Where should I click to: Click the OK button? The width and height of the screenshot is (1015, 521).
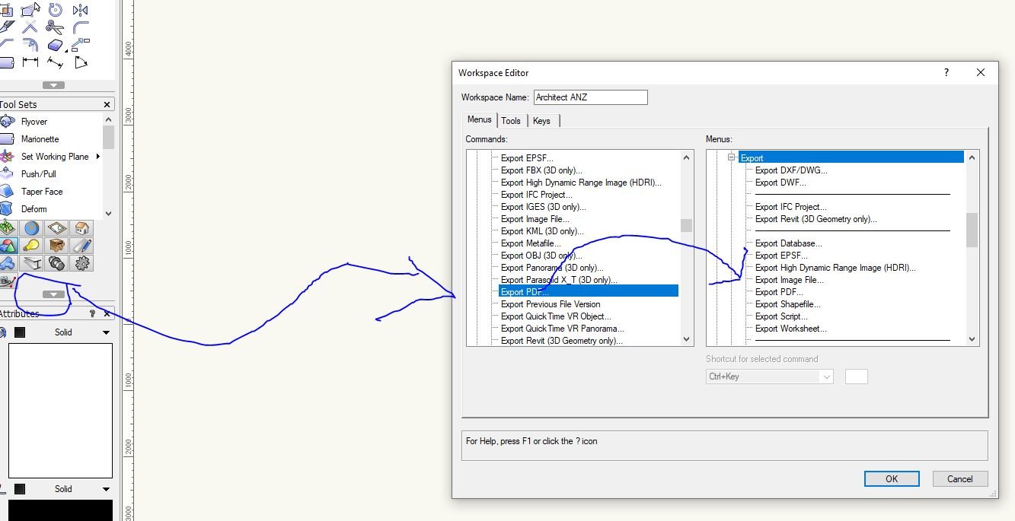point(891,478)
